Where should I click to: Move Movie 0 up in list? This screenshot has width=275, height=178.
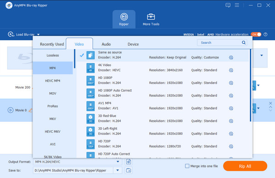[x=270, y=107]
